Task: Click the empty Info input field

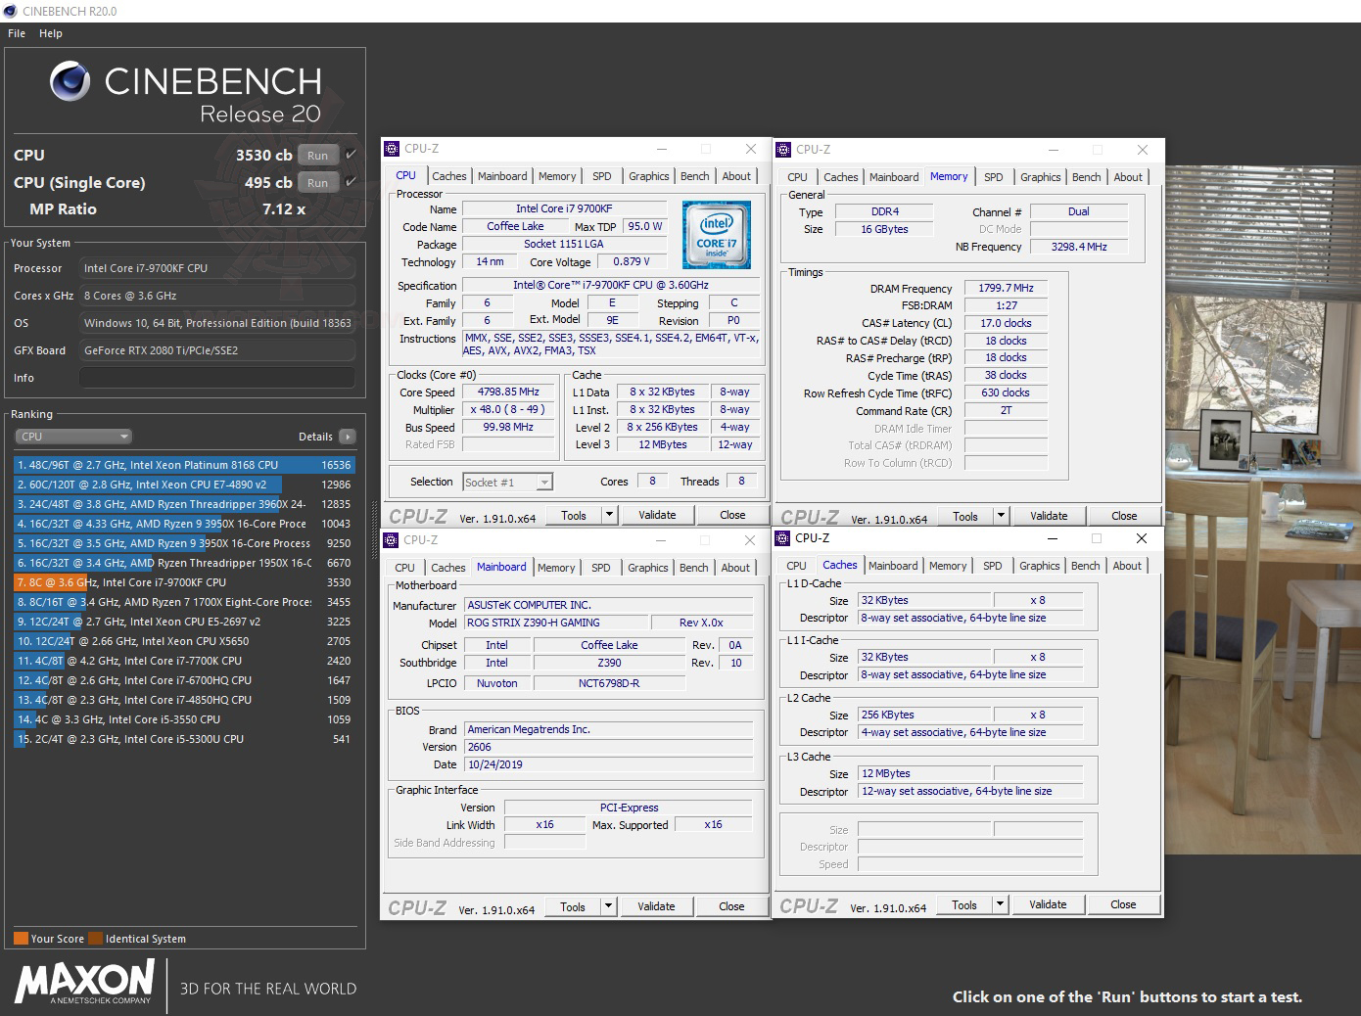Action: pos(216,378)
